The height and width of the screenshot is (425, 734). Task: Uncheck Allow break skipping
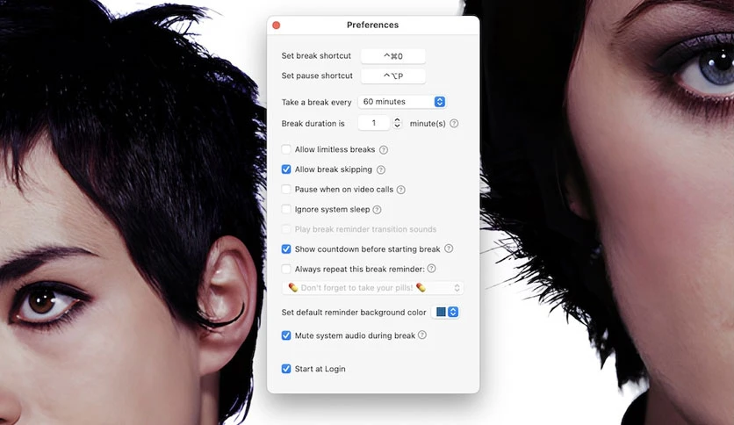(286, 169)
